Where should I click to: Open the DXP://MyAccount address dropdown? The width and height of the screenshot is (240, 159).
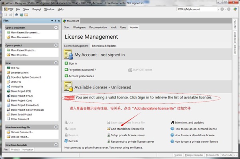click(218, 9)
